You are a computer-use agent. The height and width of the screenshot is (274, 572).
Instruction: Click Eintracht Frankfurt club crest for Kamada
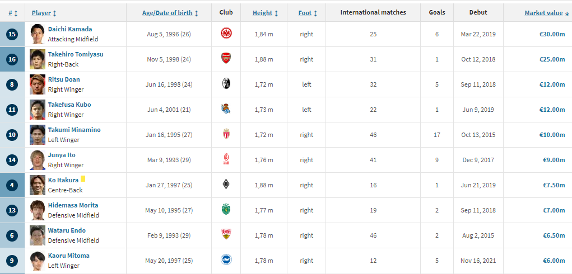(226, 34)
